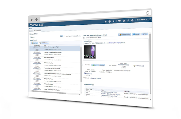181x119 pixels.
Task: Click the favorites star icon
Action: (x=114, y=21)
